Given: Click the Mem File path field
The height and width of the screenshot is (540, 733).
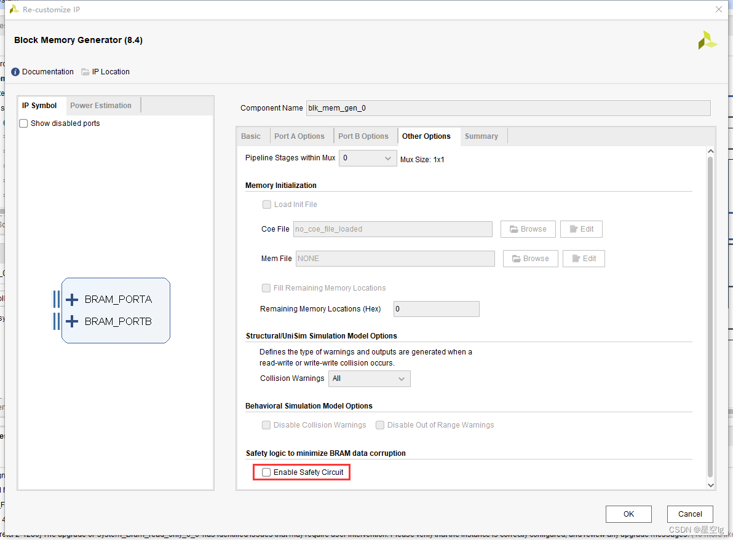Looking at the screenshot, I should 395,259.
